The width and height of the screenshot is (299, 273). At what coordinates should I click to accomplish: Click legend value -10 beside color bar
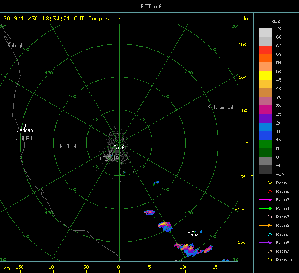(x=280, y=174)
